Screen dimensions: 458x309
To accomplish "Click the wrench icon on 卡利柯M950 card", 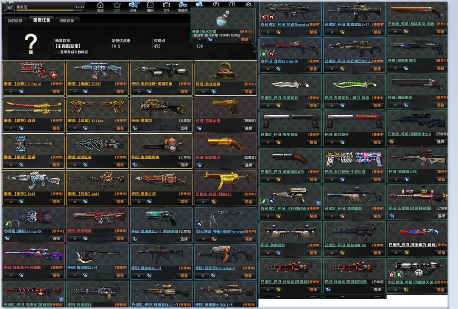I will (x=318, y=203).
